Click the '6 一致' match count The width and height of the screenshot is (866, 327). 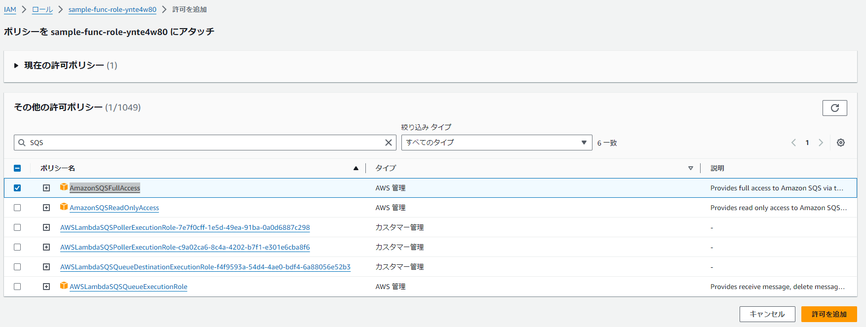click(607, 143)
